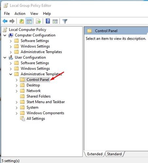148x163 pixels.
Task: Click the Forward arrow toolbar icon
Action: [x=12, y=21]
